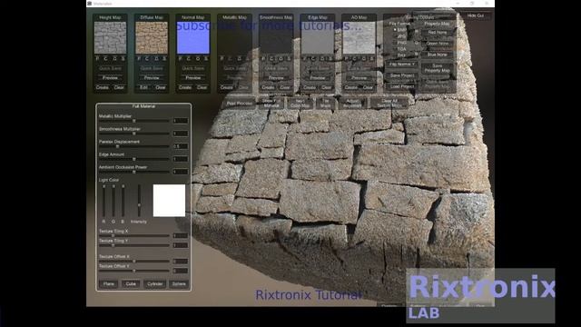Click Save Project button
The width and height of the screenshot is (581, 327).
(x=402, y=75)
